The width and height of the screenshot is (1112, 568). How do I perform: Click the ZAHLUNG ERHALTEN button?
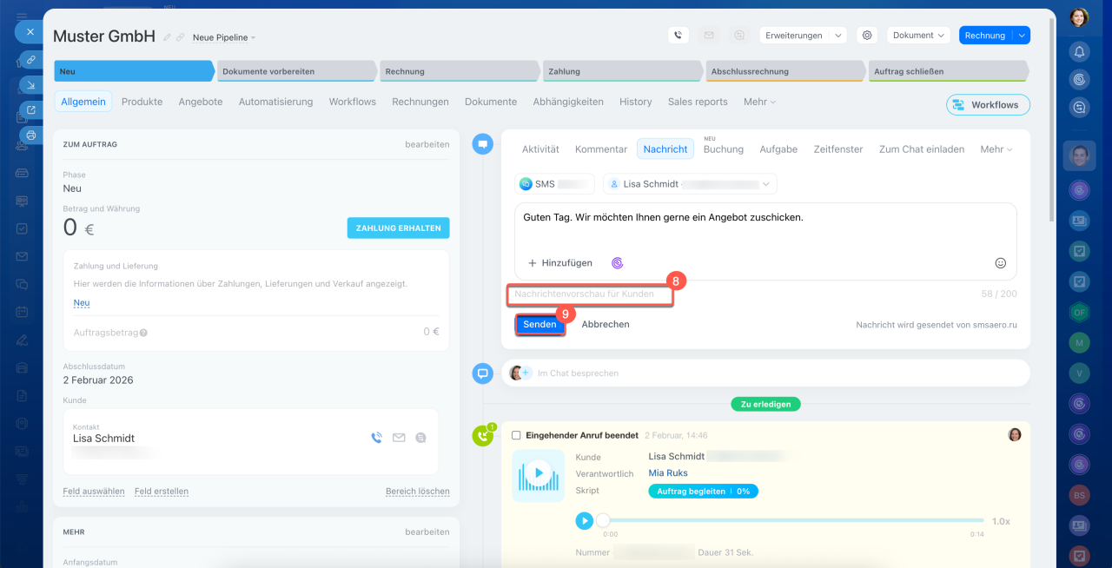pos(398,228)
